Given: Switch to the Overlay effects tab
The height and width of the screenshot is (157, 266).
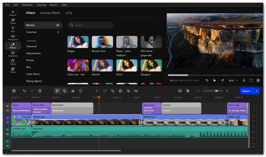Looking at the screenshot, I should pos(50,13).
